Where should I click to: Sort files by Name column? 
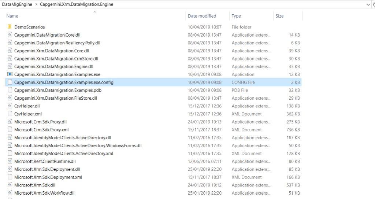click(12, 16)
